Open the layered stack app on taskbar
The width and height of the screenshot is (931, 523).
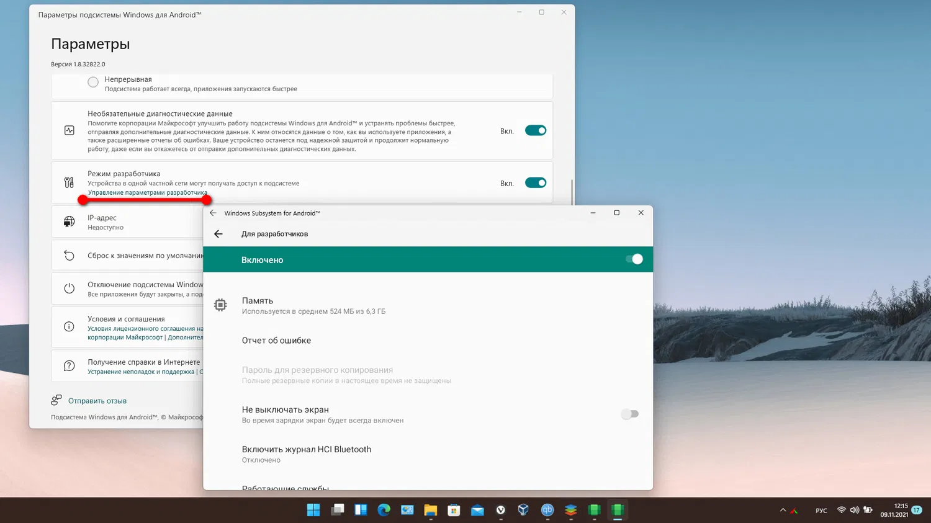[571, 510]
